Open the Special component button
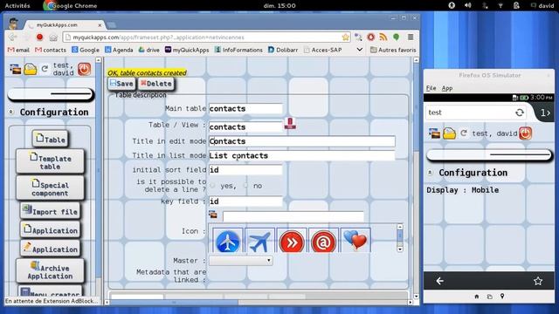This screenshot has height=314, width=559. pos(51,188)
